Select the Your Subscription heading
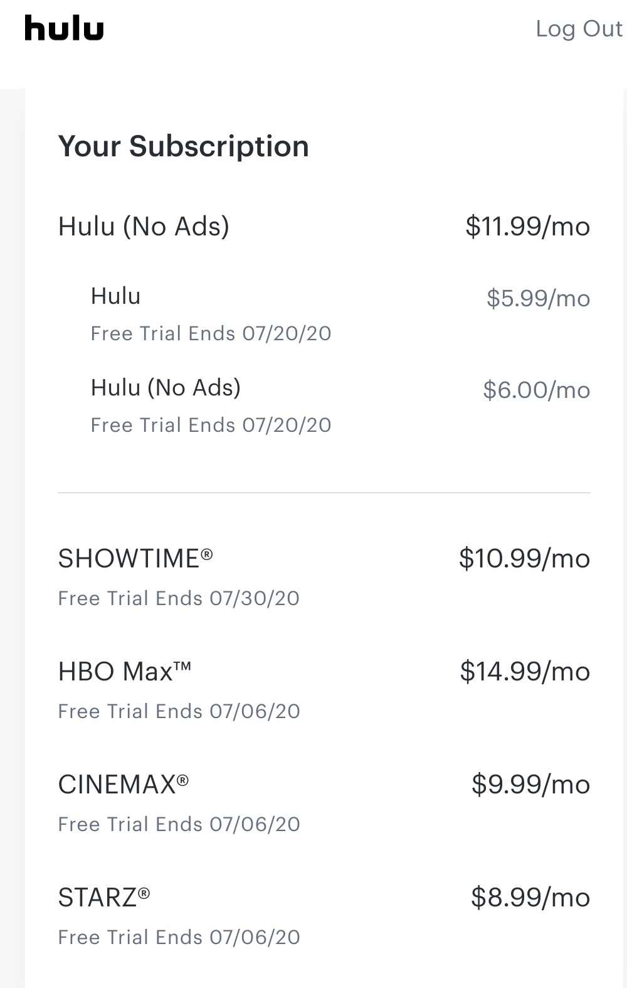This screenshot has height=988, width=627. 183,146
